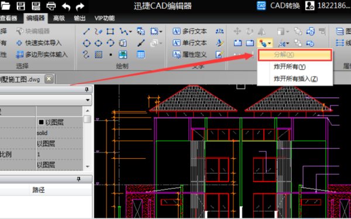
Task: Open the boundary tool dropdown arrow
Action: 161,32
